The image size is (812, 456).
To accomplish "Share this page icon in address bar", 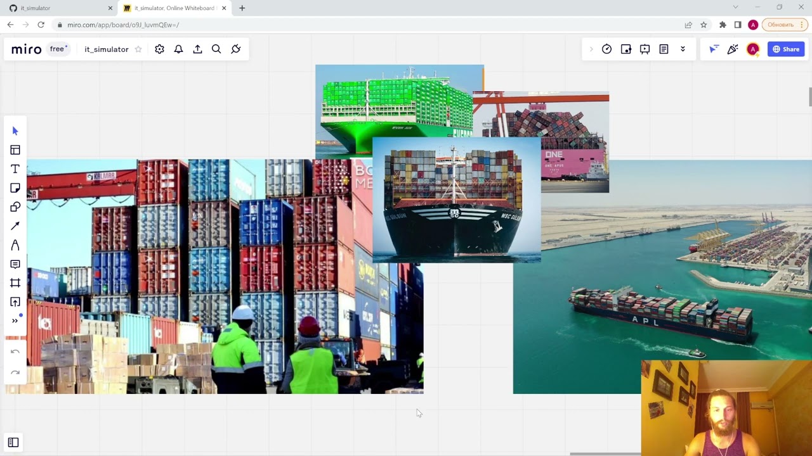I will (688, 25).
